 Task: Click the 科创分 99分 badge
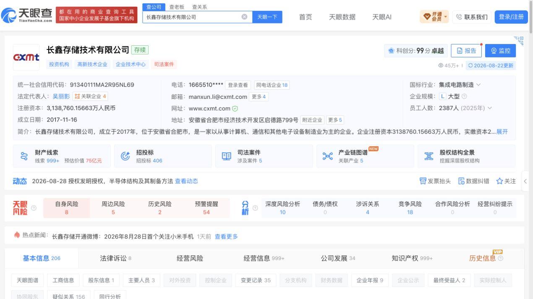pyautogui.click(x=416, y=51)
